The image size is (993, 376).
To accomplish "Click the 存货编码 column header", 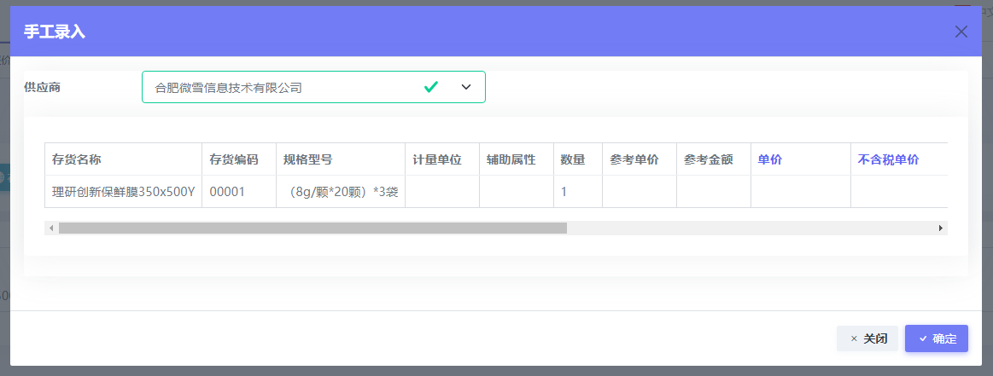I will tap(239, 159).
